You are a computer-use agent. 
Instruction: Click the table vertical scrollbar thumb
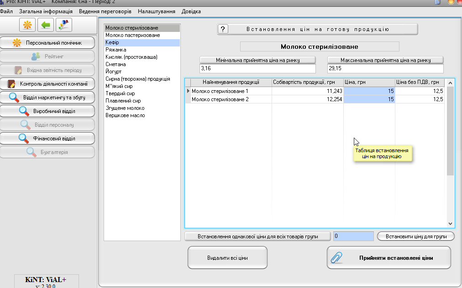[450, 131]
